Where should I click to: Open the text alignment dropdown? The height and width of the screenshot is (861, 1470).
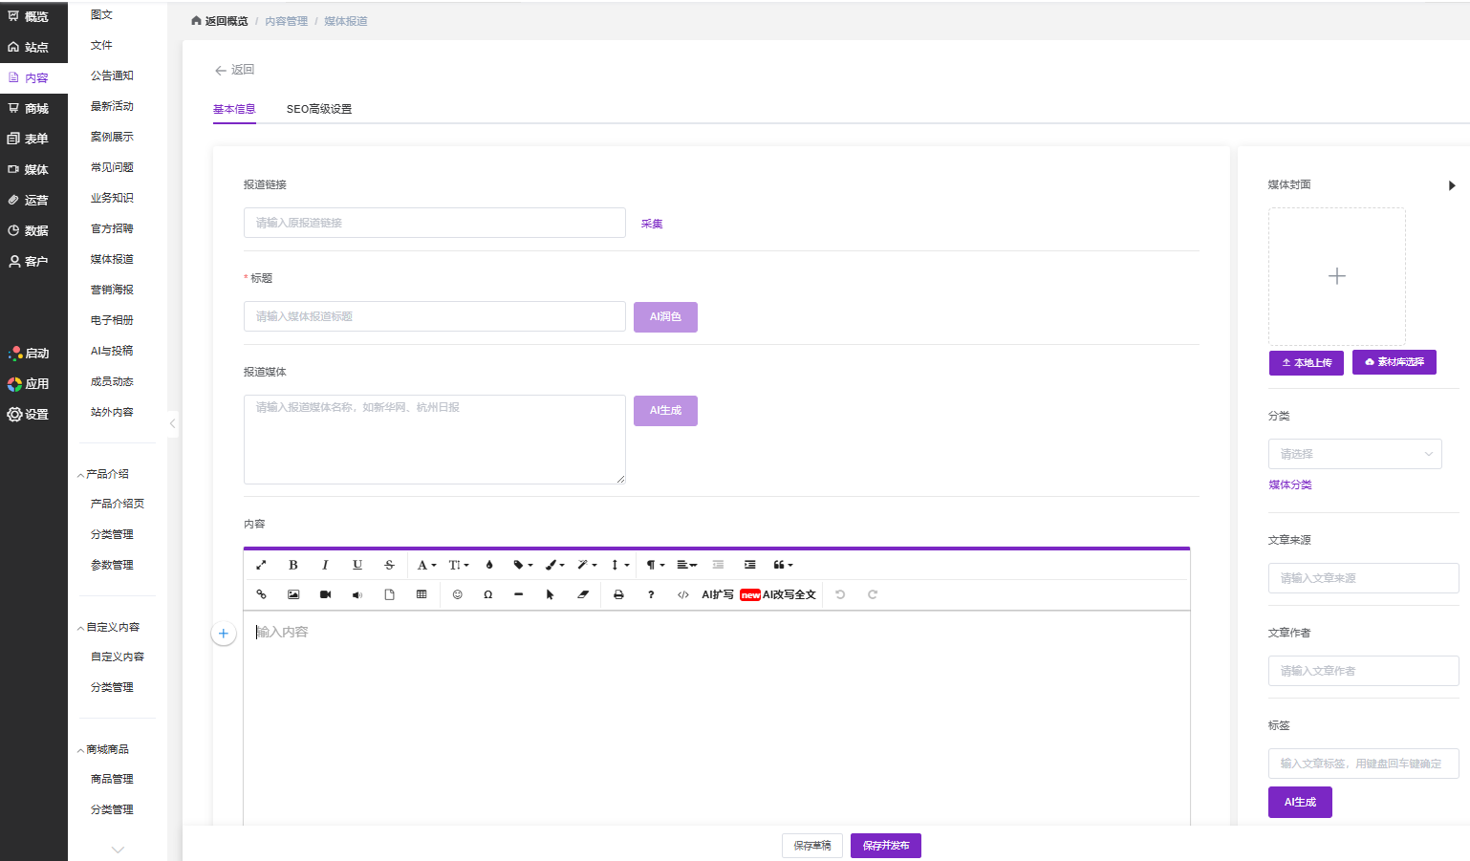[x=687, y=565]
